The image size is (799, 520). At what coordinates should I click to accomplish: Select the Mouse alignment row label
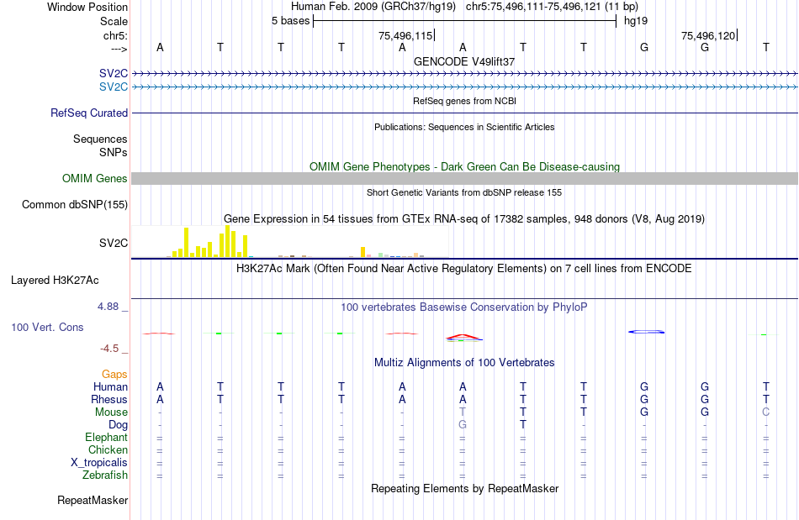111,412
